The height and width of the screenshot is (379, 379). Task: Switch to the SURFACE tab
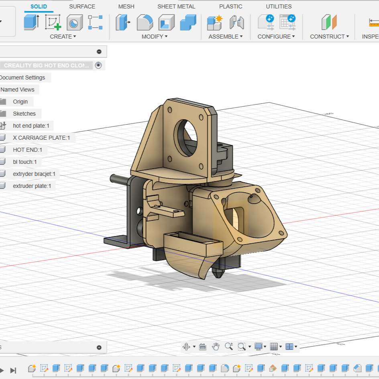82,6
